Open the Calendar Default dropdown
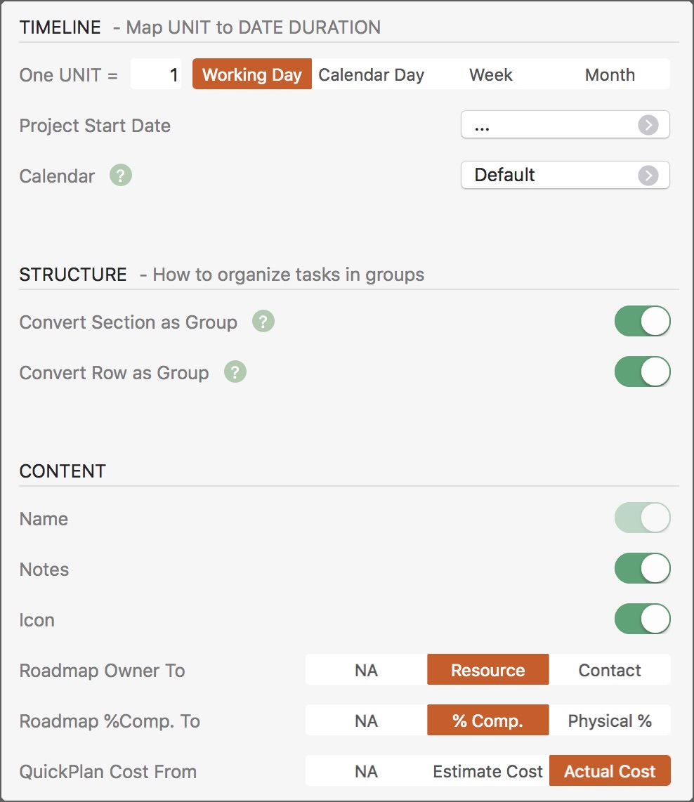This screenshot has width=694, height=802. point(555,176)
